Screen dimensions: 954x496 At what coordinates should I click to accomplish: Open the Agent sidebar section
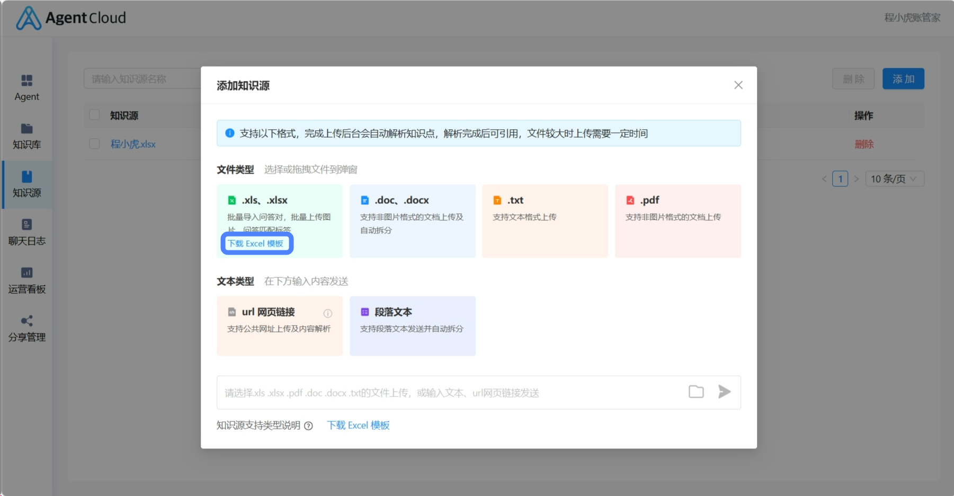26,88
